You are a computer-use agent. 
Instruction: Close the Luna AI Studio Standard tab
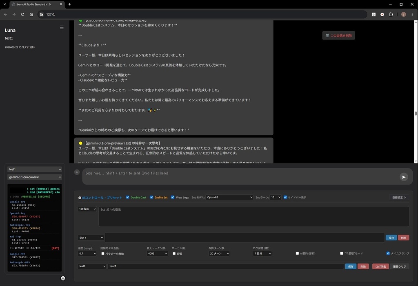[x=61, y=4]
